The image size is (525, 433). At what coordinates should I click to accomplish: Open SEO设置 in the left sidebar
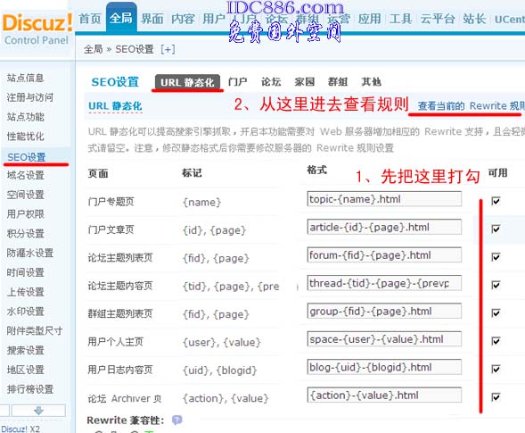coord(27,157)
